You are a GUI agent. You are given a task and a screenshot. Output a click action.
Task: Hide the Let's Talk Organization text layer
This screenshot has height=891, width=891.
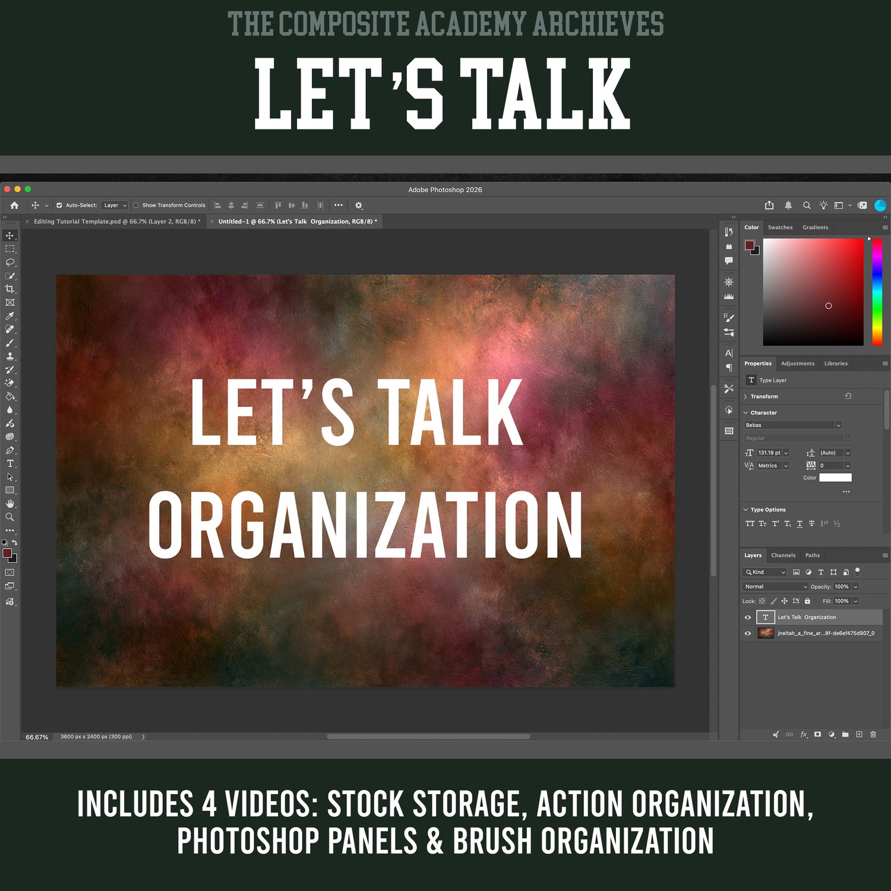click(748, 618)
